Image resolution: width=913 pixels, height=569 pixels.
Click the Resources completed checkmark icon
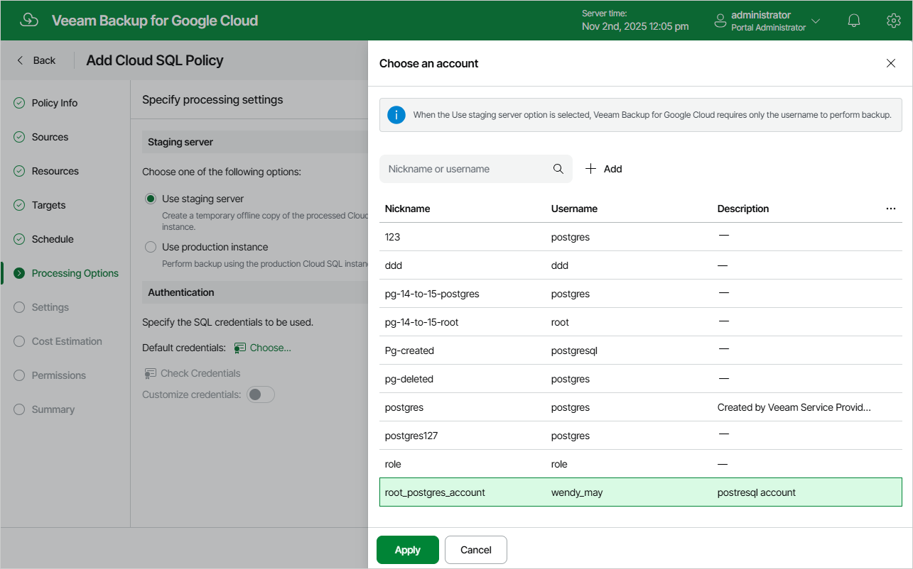[19, 171]
